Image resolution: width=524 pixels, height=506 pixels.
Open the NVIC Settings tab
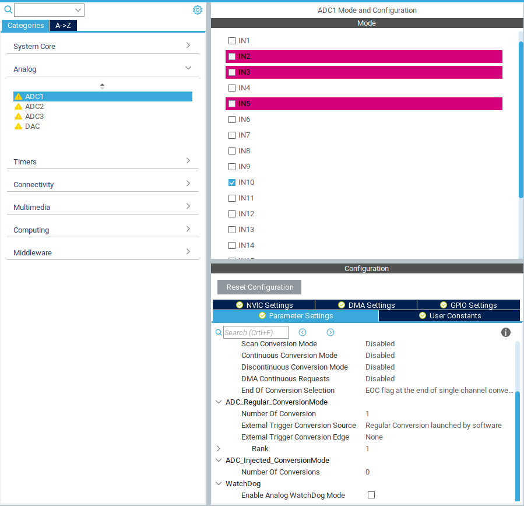click(x=263, y=305)
